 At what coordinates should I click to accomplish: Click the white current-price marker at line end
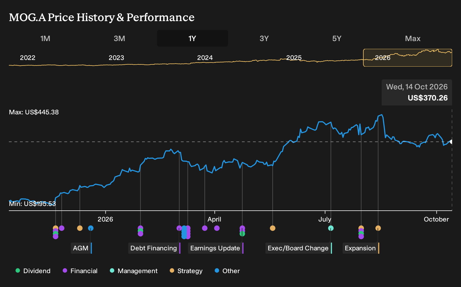[x=451, y=142]
